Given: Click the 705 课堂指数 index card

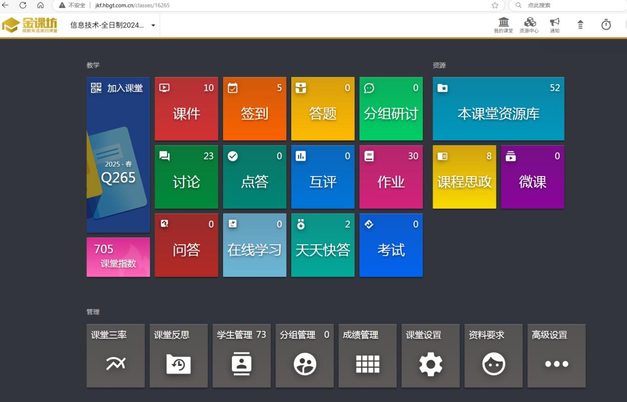Looking at the screenshot, I should tap(118, 257).
